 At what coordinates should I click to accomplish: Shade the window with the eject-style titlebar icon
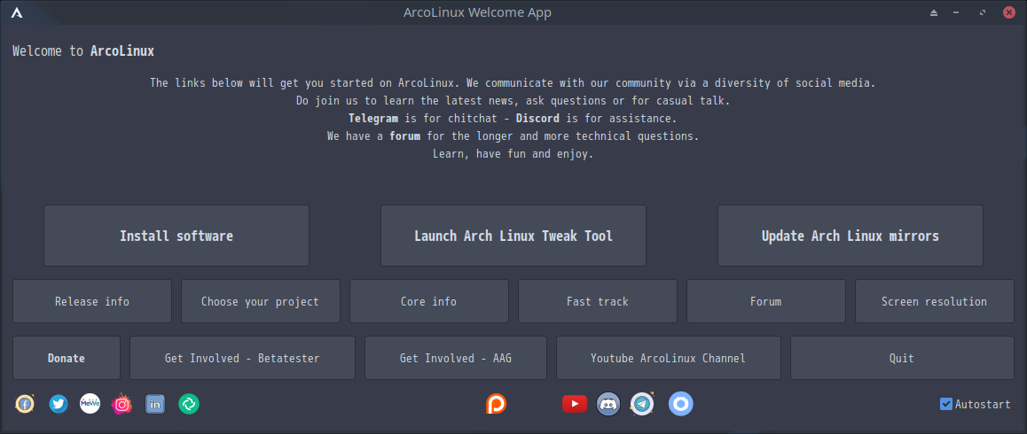coord(934,12)
